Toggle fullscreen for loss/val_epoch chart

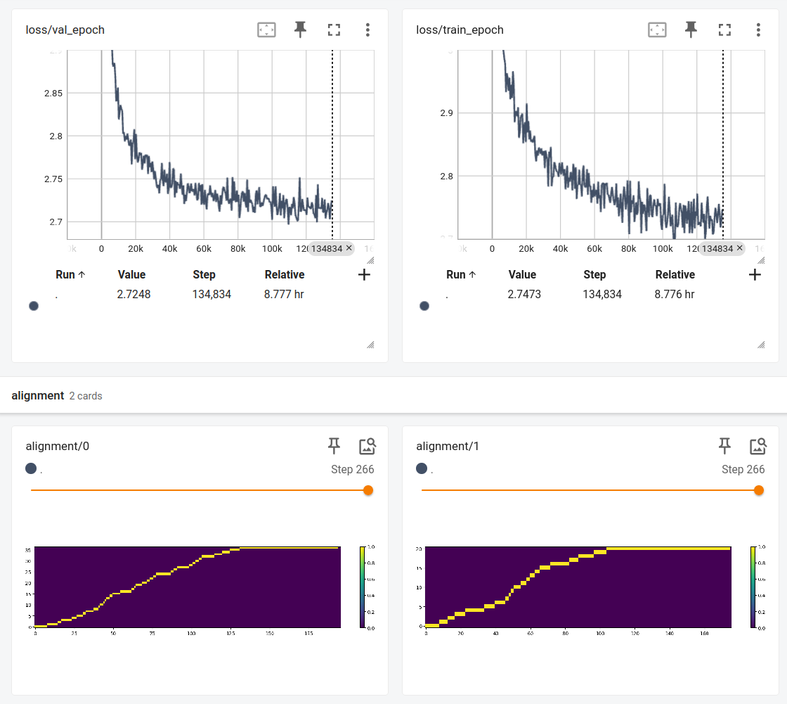pyautogui.click(x=334, y=30)
